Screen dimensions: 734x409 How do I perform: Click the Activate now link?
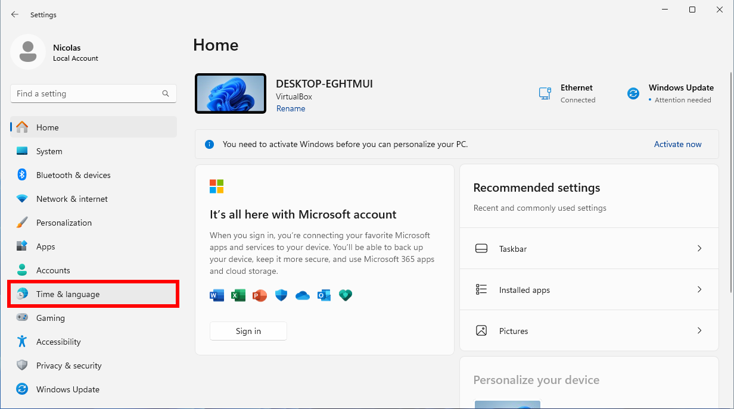click(677, 144)
